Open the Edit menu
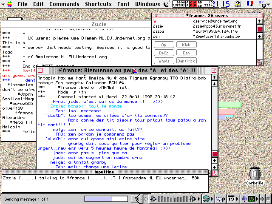Viewport: 272px width, 204px height. [38, 4]
